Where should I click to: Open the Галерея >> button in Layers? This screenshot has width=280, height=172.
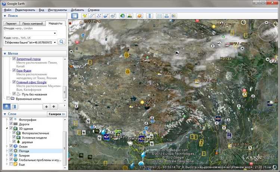(57, 114)
